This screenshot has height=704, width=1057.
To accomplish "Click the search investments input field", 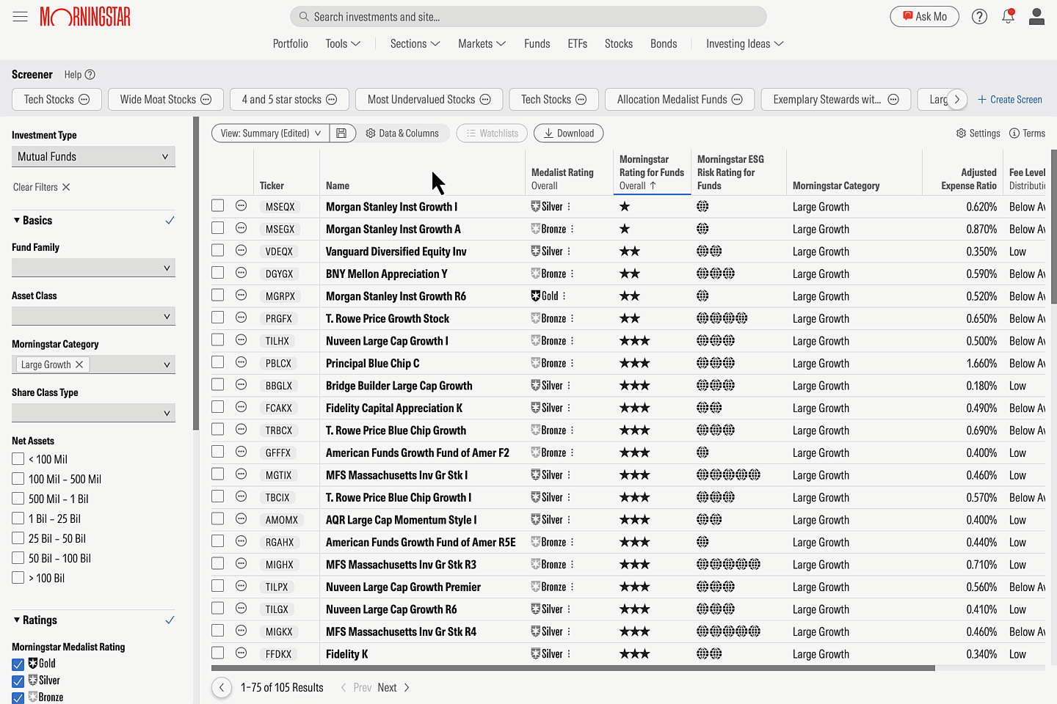I will point(528,16).
